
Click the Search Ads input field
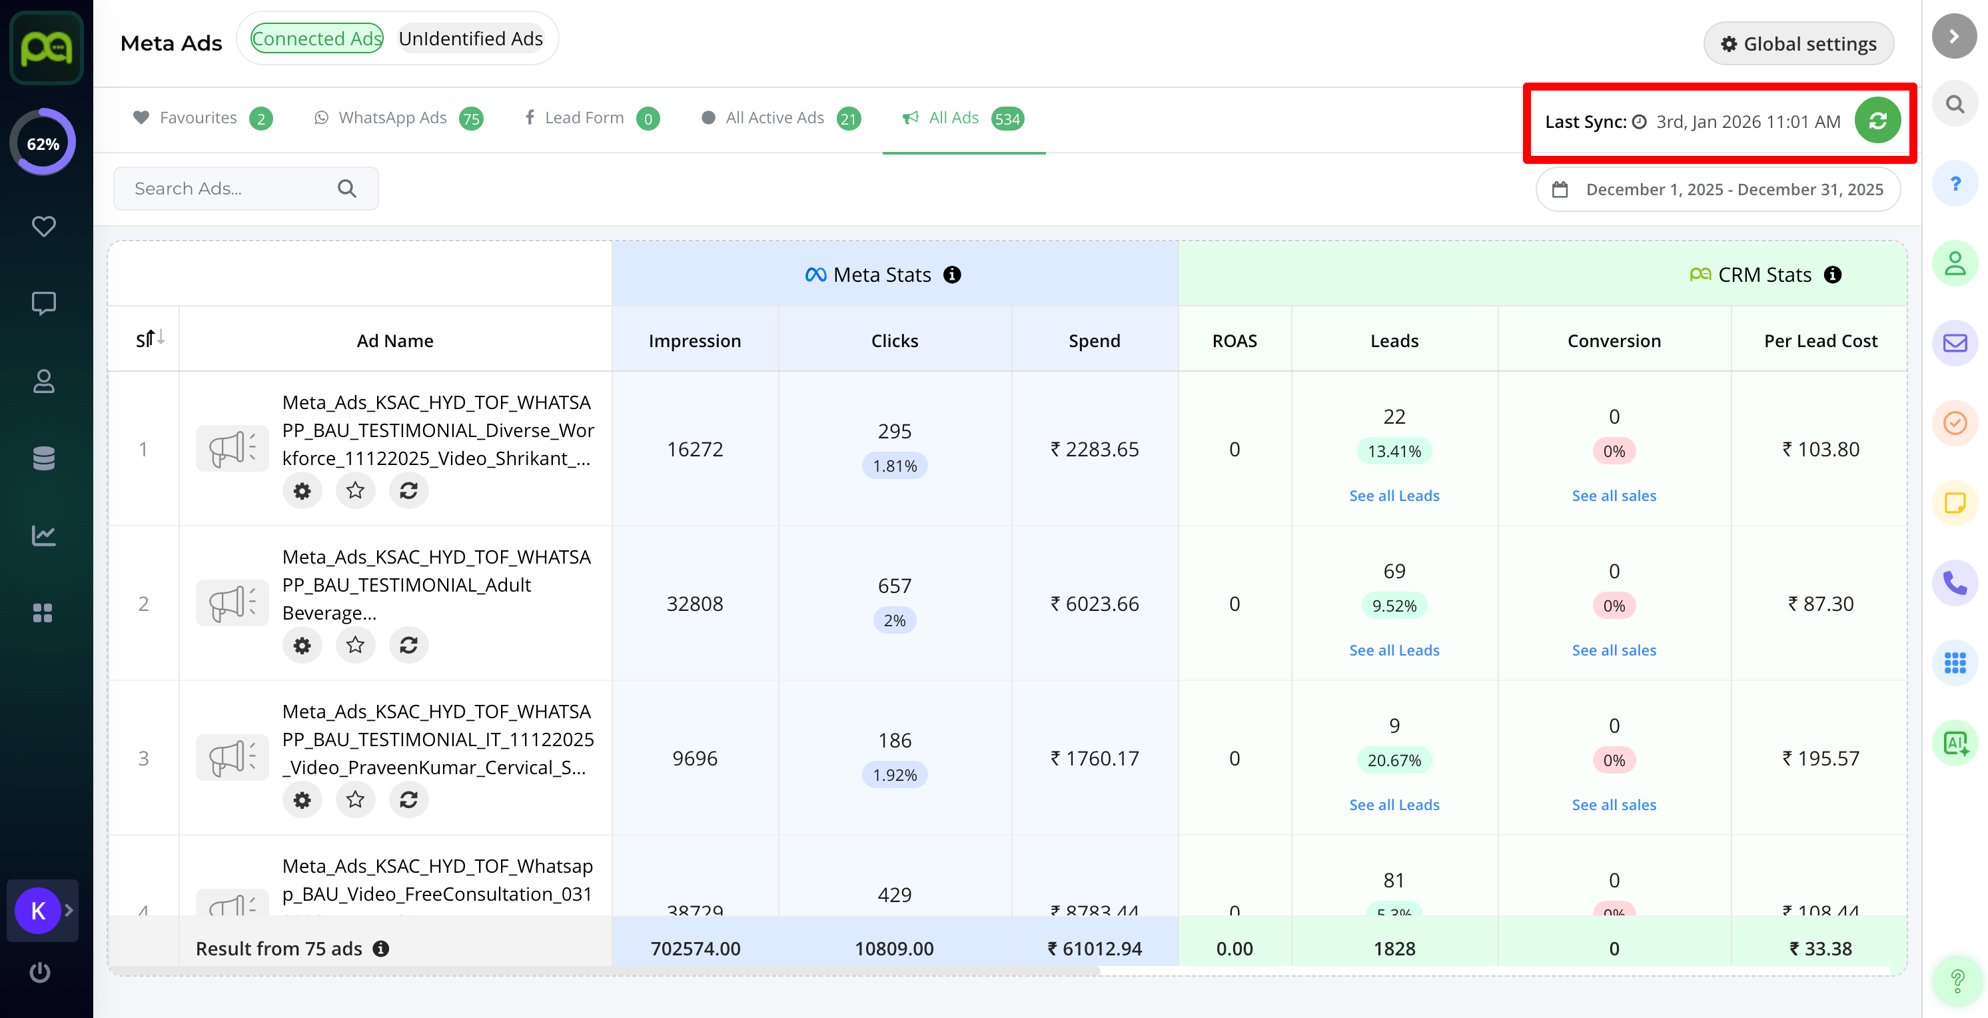coord(232,189)
